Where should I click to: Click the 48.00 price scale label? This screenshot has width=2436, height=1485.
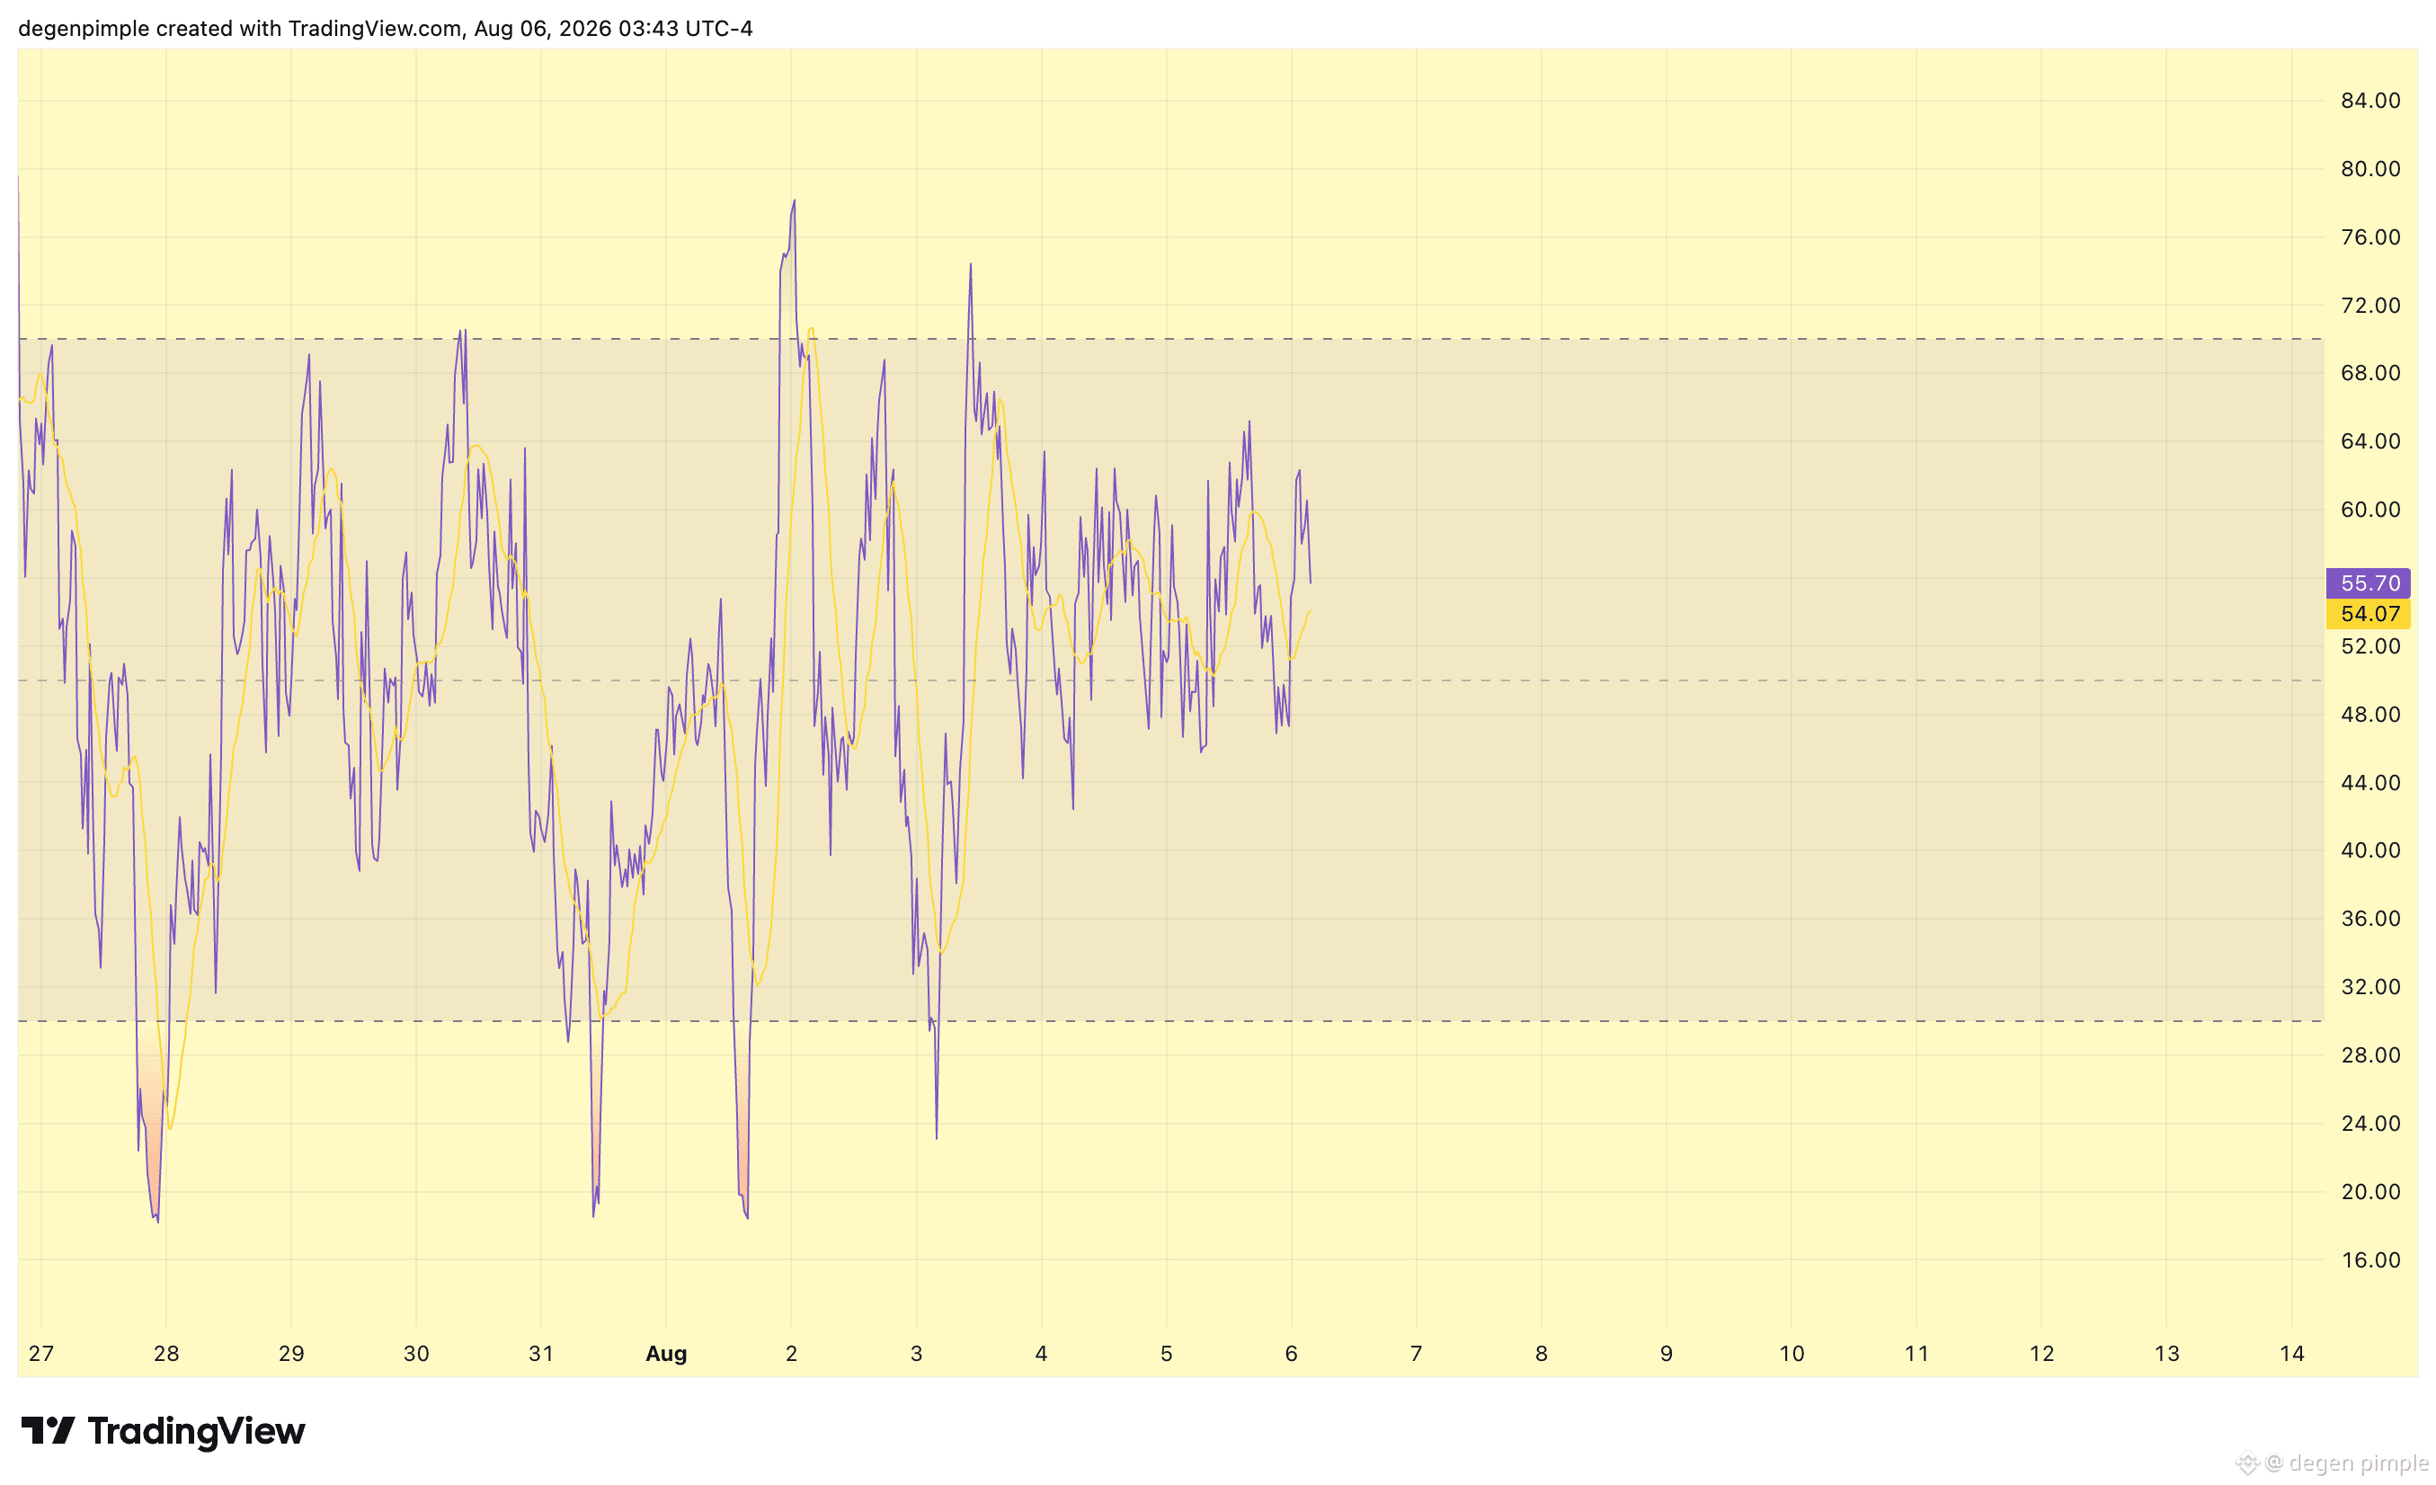2370,714
